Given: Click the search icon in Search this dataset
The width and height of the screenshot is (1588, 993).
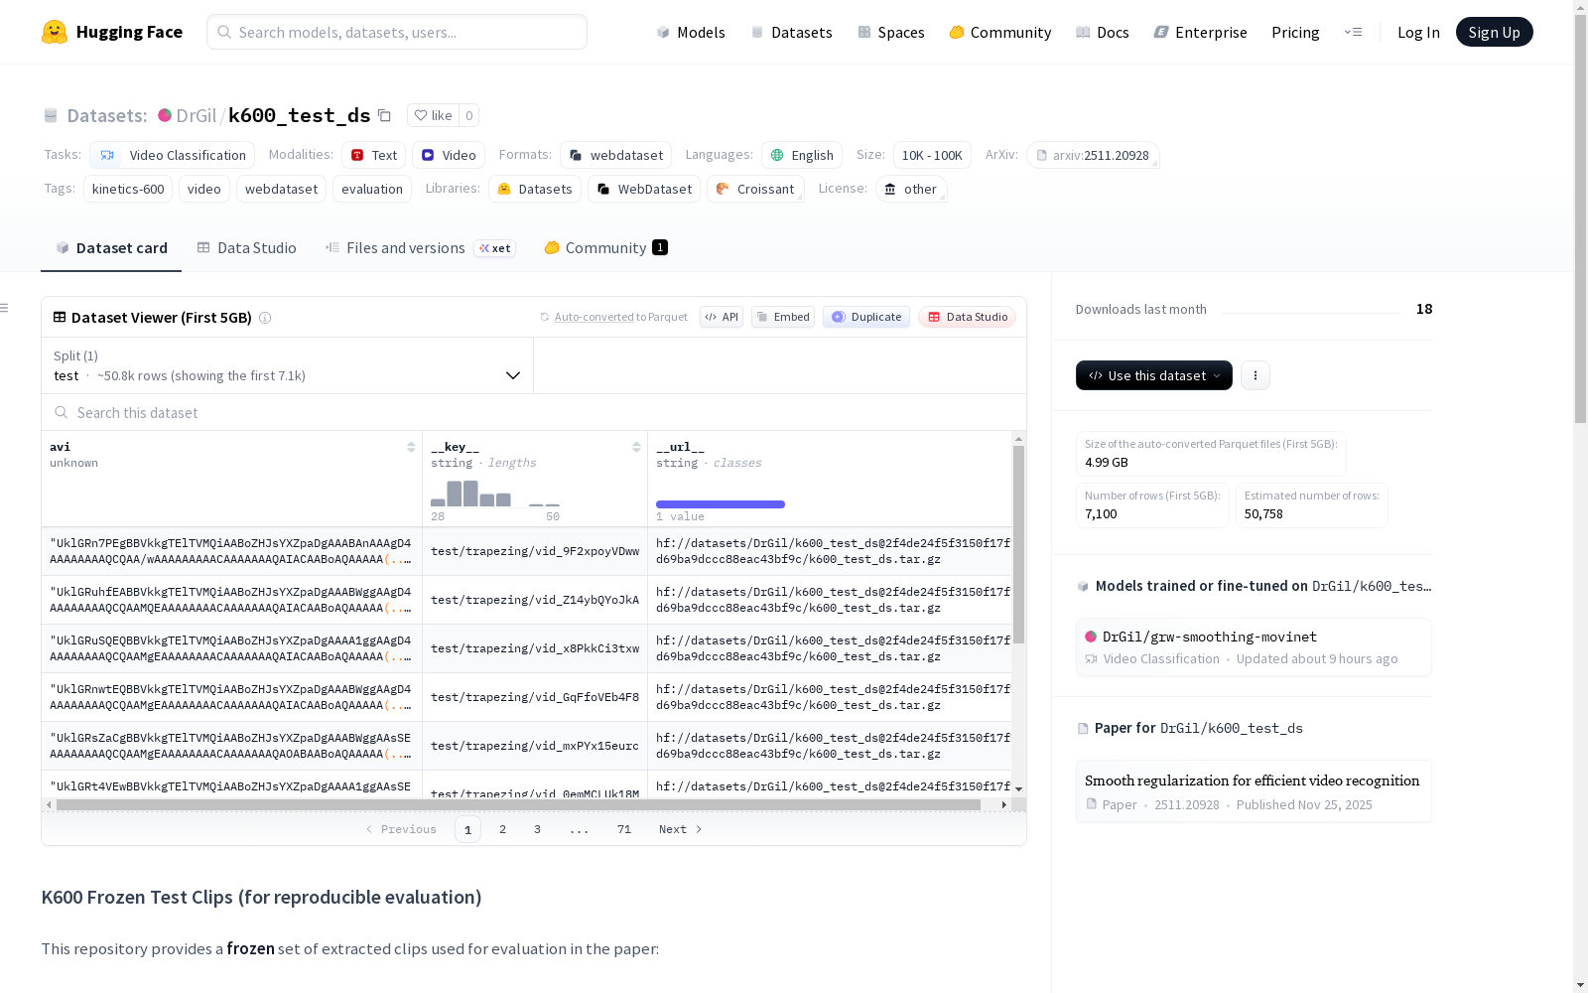Looking at the screenshot, I should 62,412.
